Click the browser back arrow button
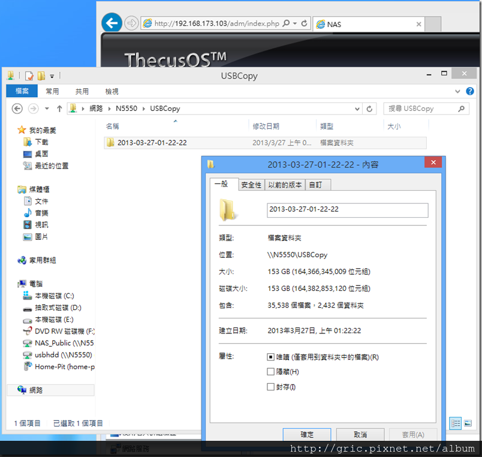 coord(112,23)
